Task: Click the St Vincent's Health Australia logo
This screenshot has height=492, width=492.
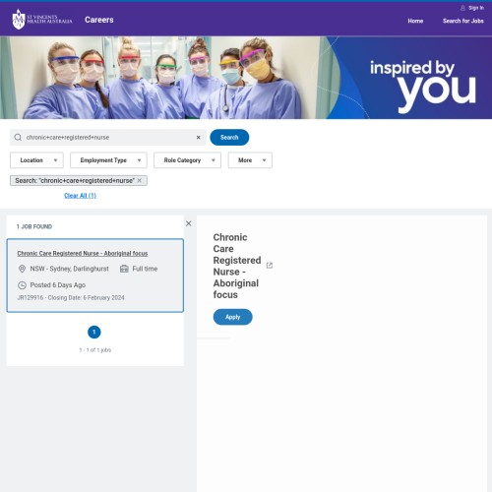Action: click(x=42, y=20)
